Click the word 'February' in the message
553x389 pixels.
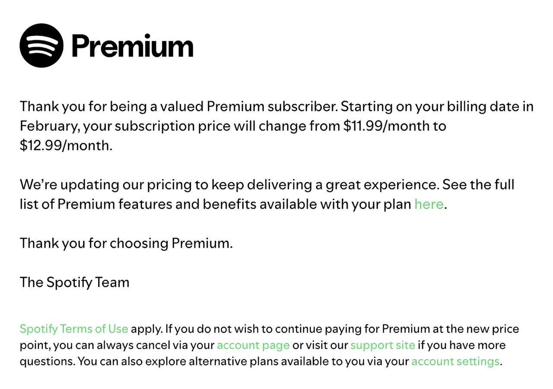pos(49,126)
